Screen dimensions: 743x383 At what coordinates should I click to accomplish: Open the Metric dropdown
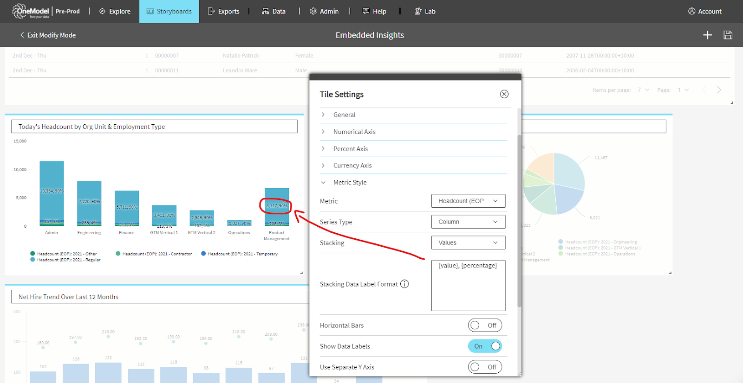click(468, 201)
